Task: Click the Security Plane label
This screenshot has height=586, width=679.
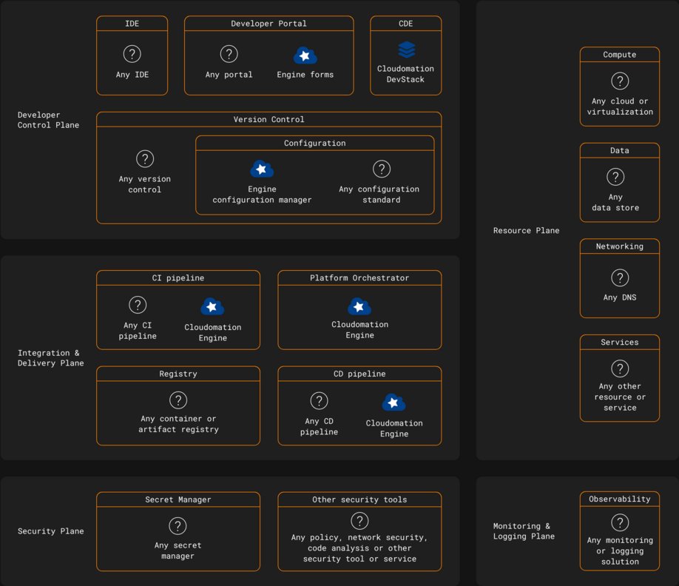Action: coord(50,531)
